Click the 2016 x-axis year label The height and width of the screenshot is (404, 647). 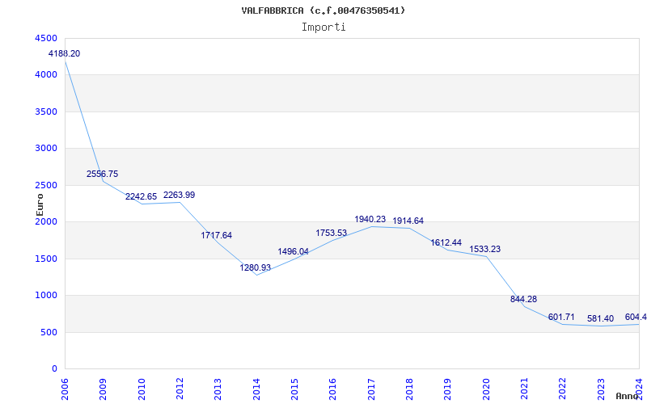332,389
